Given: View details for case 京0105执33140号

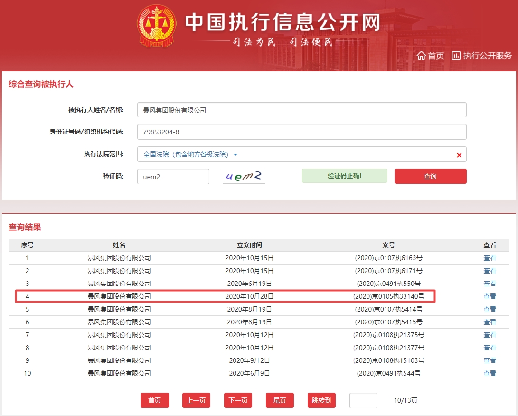Looking at the screenshot, I should click(490, 296).
